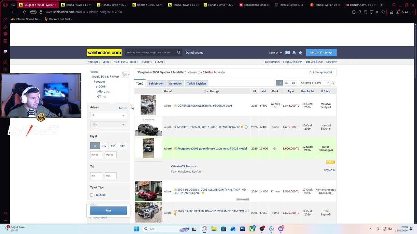Select USD currency toggle
The image size is (417, 234).
click(x=104, y=146)
